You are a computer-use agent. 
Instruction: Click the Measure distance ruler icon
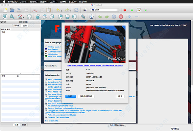point(83,17)
